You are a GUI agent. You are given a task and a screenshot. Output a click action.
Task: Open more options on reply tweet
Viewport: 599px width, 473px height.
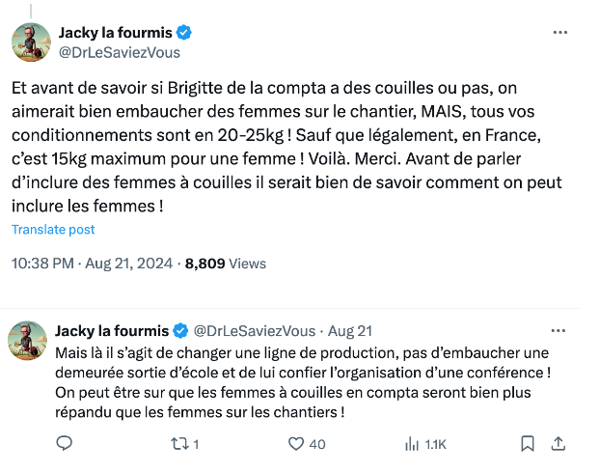point(560,331)
